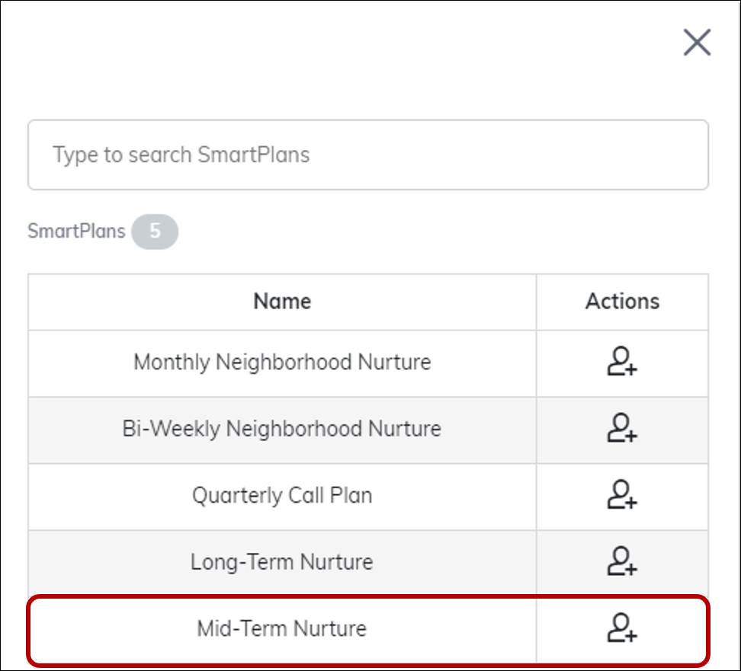Click the word Bi-Weekly in the second row

[171, 430]
